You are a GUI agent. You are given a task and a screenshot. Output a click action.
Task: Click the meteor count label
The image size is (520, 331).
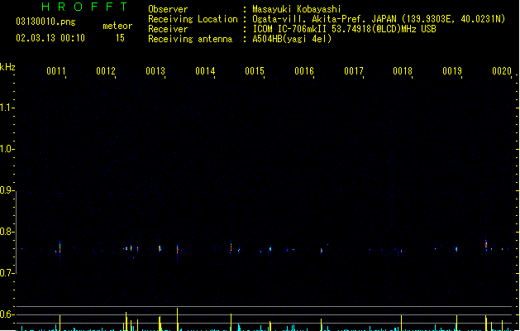[117, 26]
